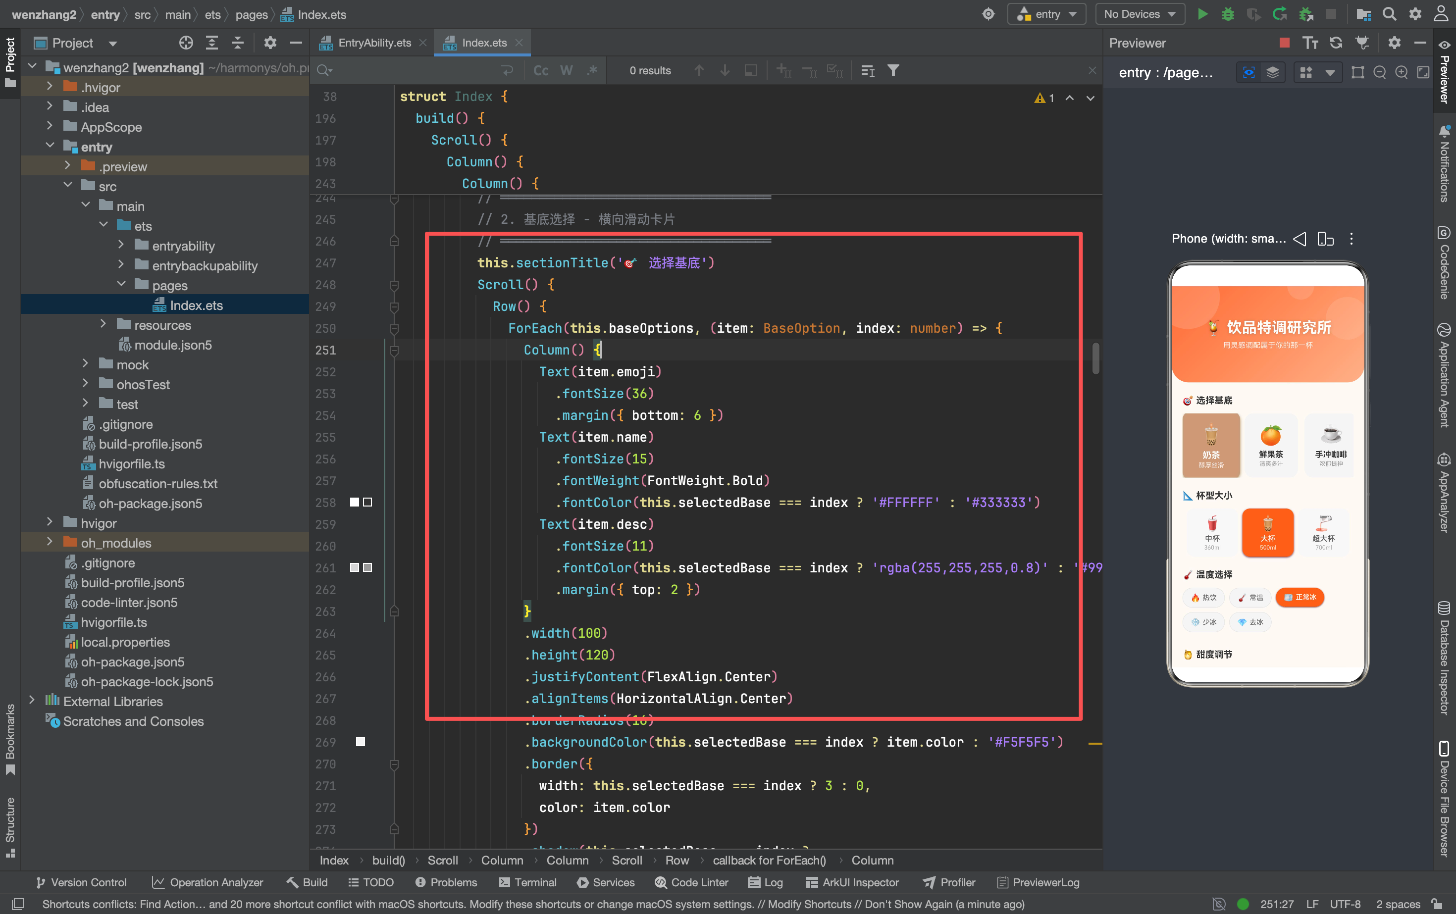
Task: Open Project panel options gear
Action: 270,43
